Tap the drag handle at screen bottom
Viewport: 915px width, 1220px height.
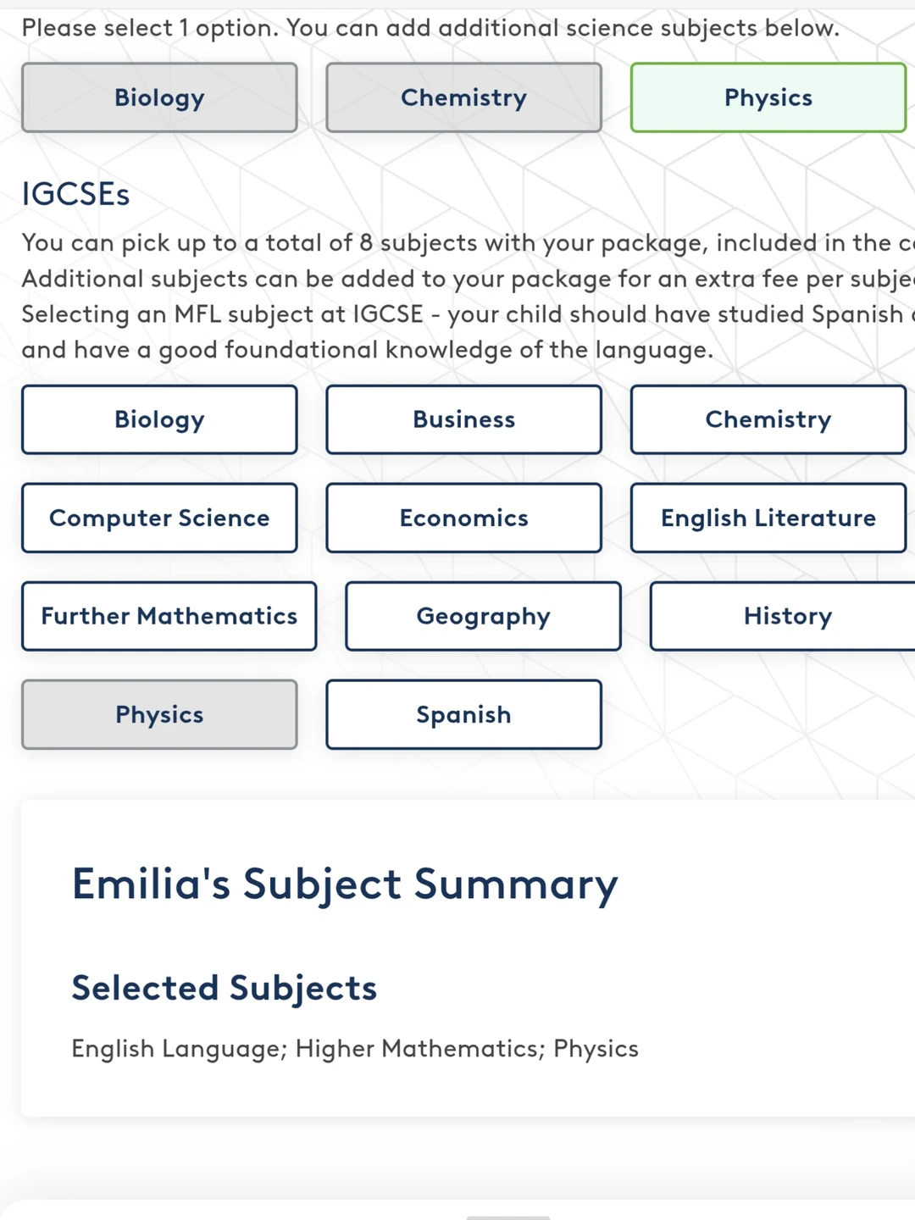[x=508, y=1217]
